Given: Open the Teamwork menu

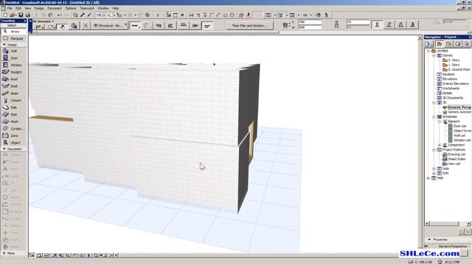Looking at the screenshot, I should click(87, 8).
